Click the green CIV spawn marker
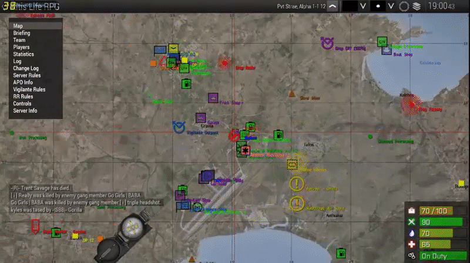Screen dimensions: 470x263 point(382,42)
